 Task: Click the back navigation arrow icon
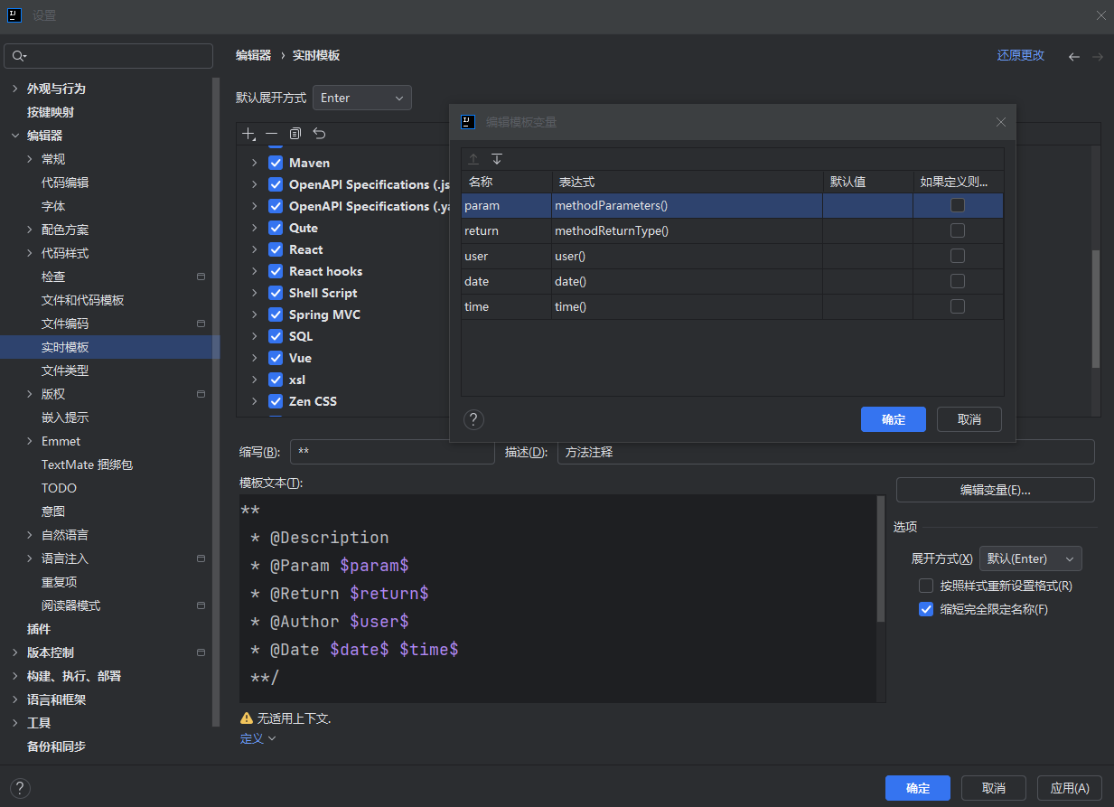pos(1073,56)
